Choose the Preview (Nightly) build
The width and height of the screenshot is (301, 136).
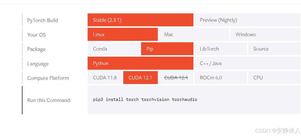247,20
